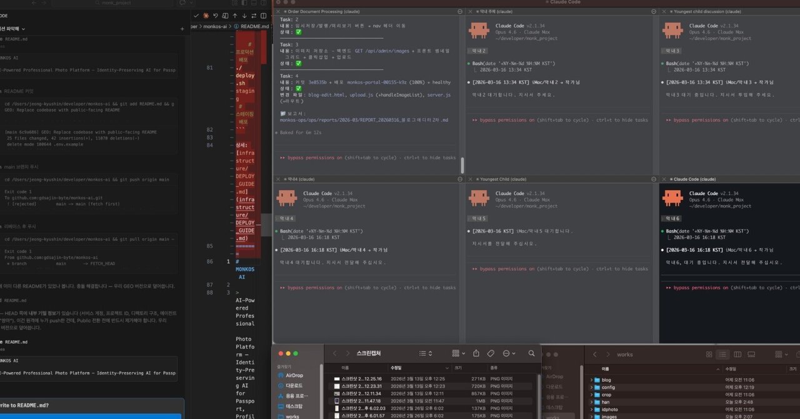This screenshot has width=800, height=419.
Task: Go forward in the 스크린캡처 Finder window
Action: 347,354
